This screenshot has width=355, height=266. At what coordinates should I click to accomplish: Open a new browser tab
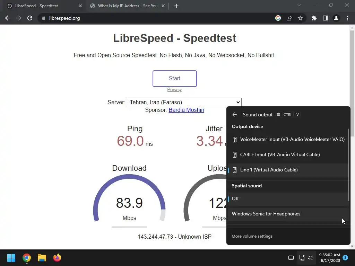point(176,6)
